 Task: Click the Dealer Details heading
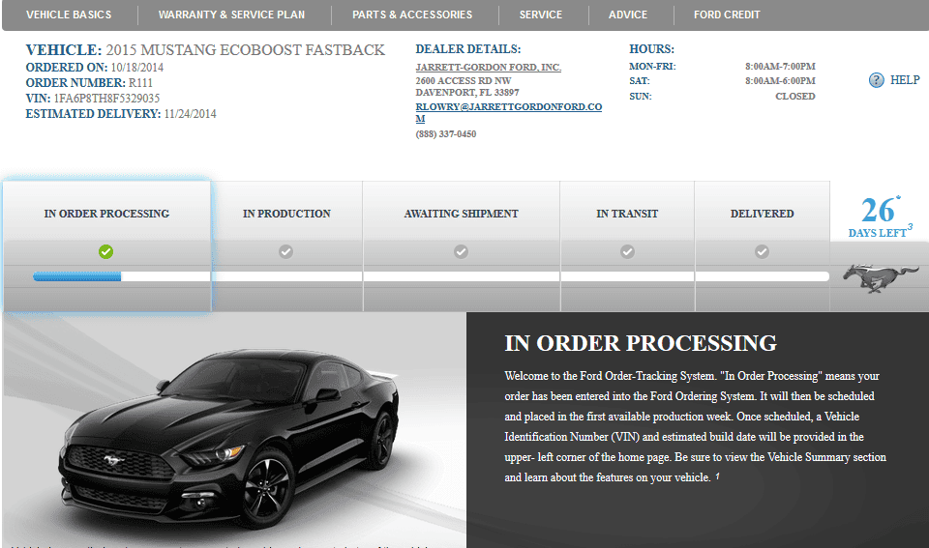click(x=468, y=49)
